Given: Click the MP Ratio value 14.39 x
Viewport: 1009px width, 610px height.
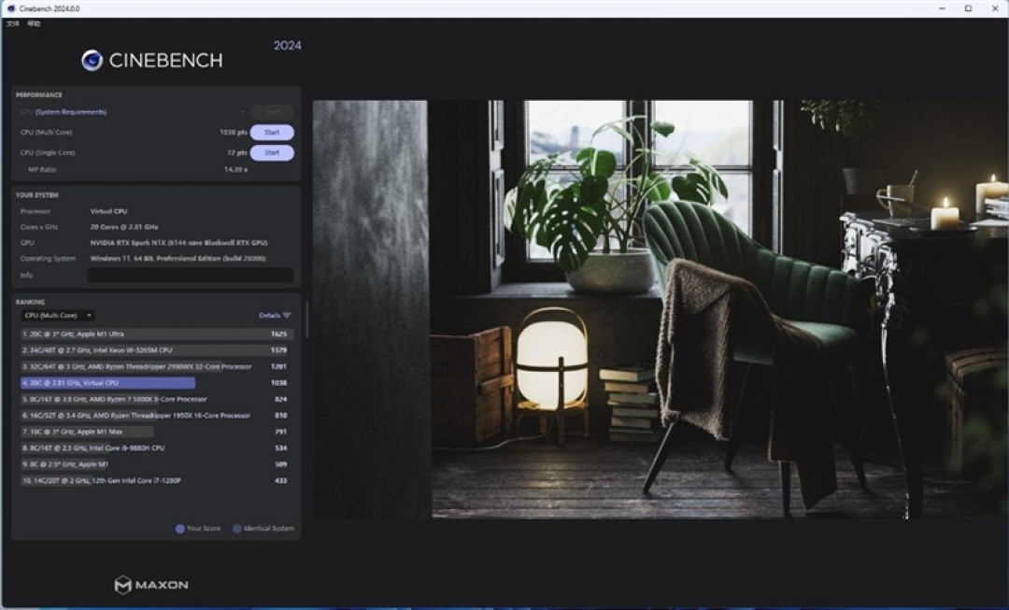Looking at the screenshot, I should 235,170.
